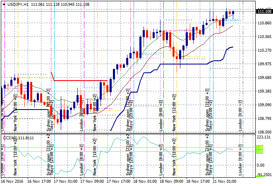Select the thick red horizontal line on the chart

point(79,81)
